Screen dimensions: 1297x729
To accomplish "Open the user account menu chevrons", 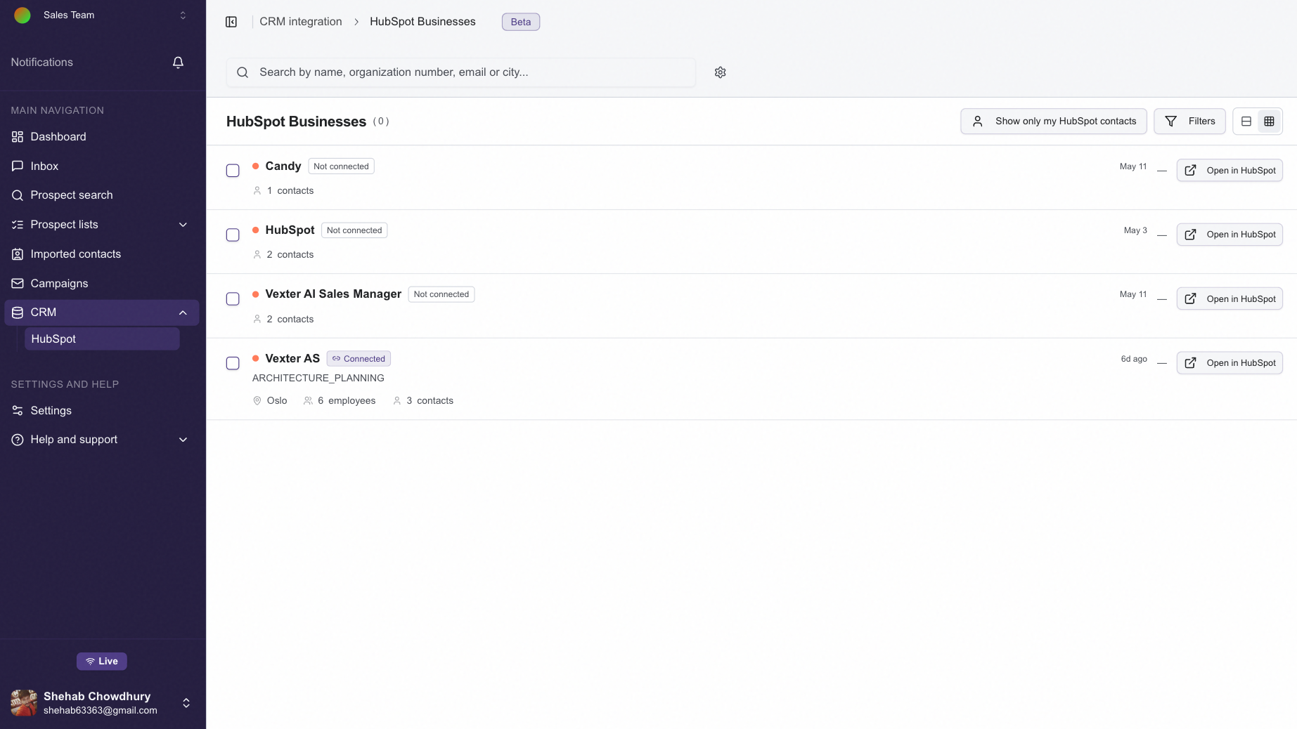I will point(186,703).
